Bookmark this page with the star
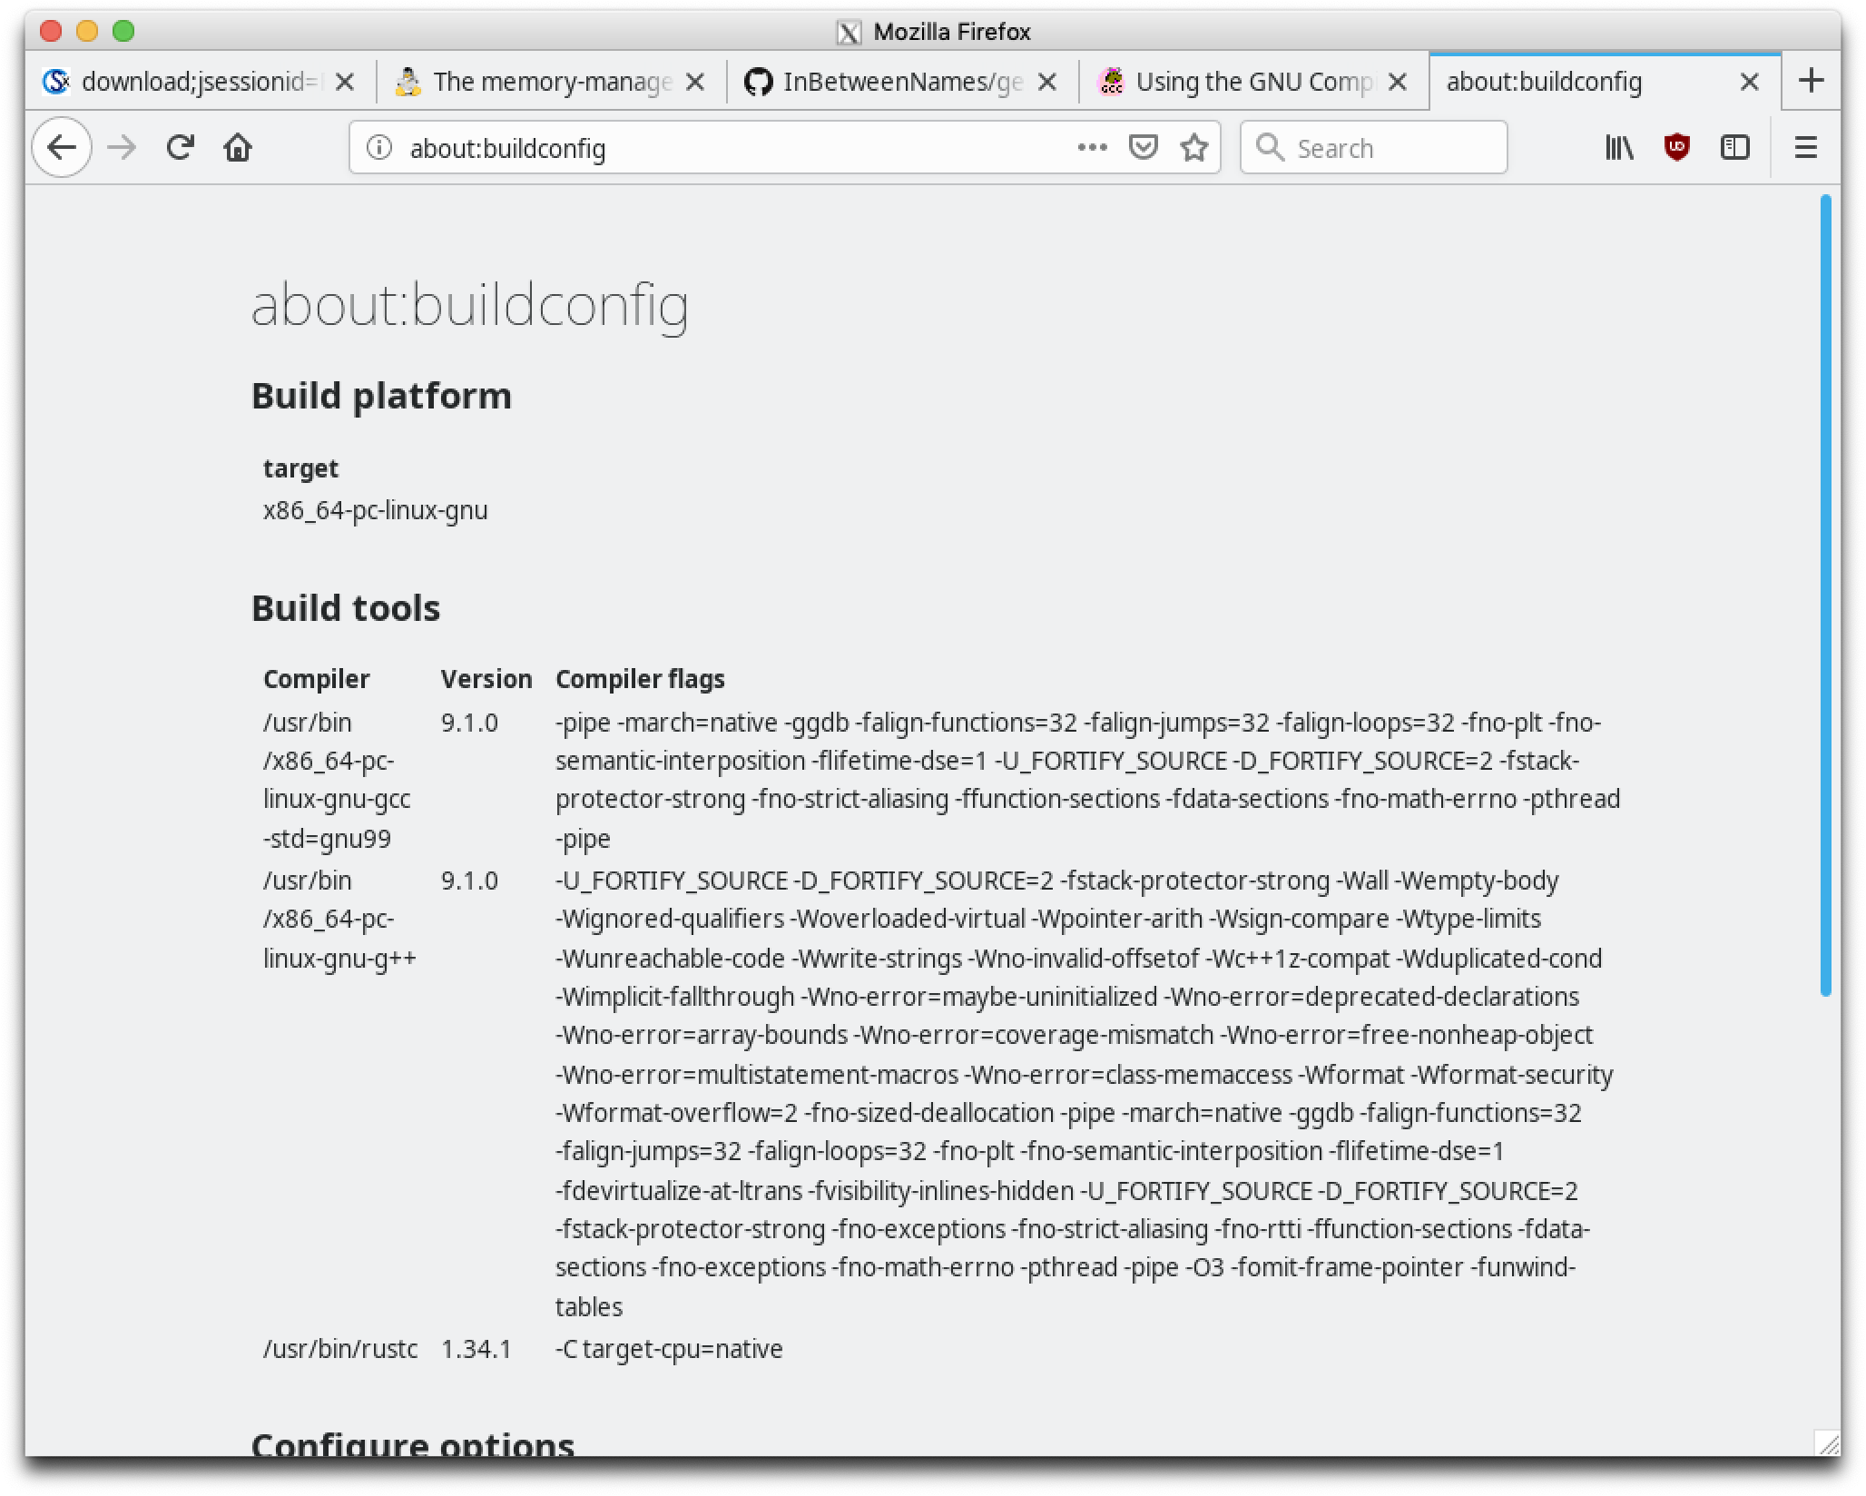The image size is (1866, 1496). coord(1194,147)
